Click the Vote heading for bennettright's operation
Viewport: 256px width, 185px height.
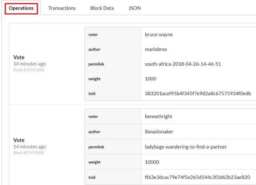[x=19, y=140]
